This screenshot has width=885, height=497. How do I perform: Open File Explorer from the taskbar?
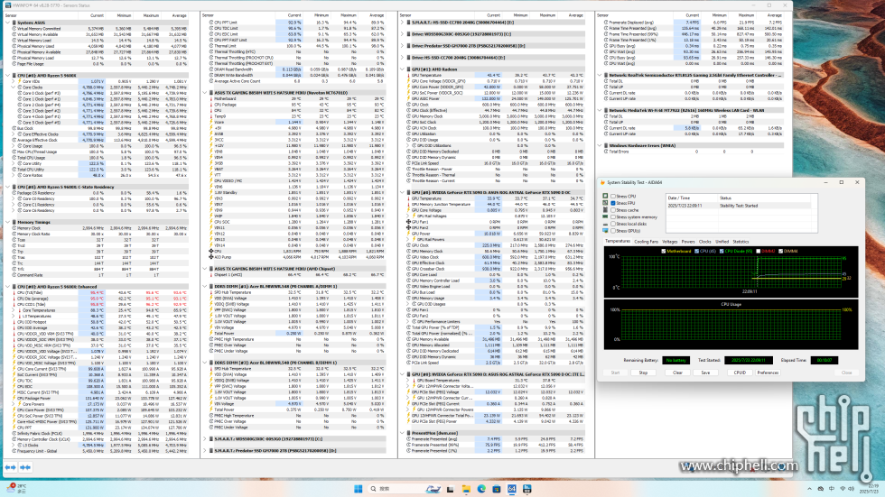coord(466,489)
